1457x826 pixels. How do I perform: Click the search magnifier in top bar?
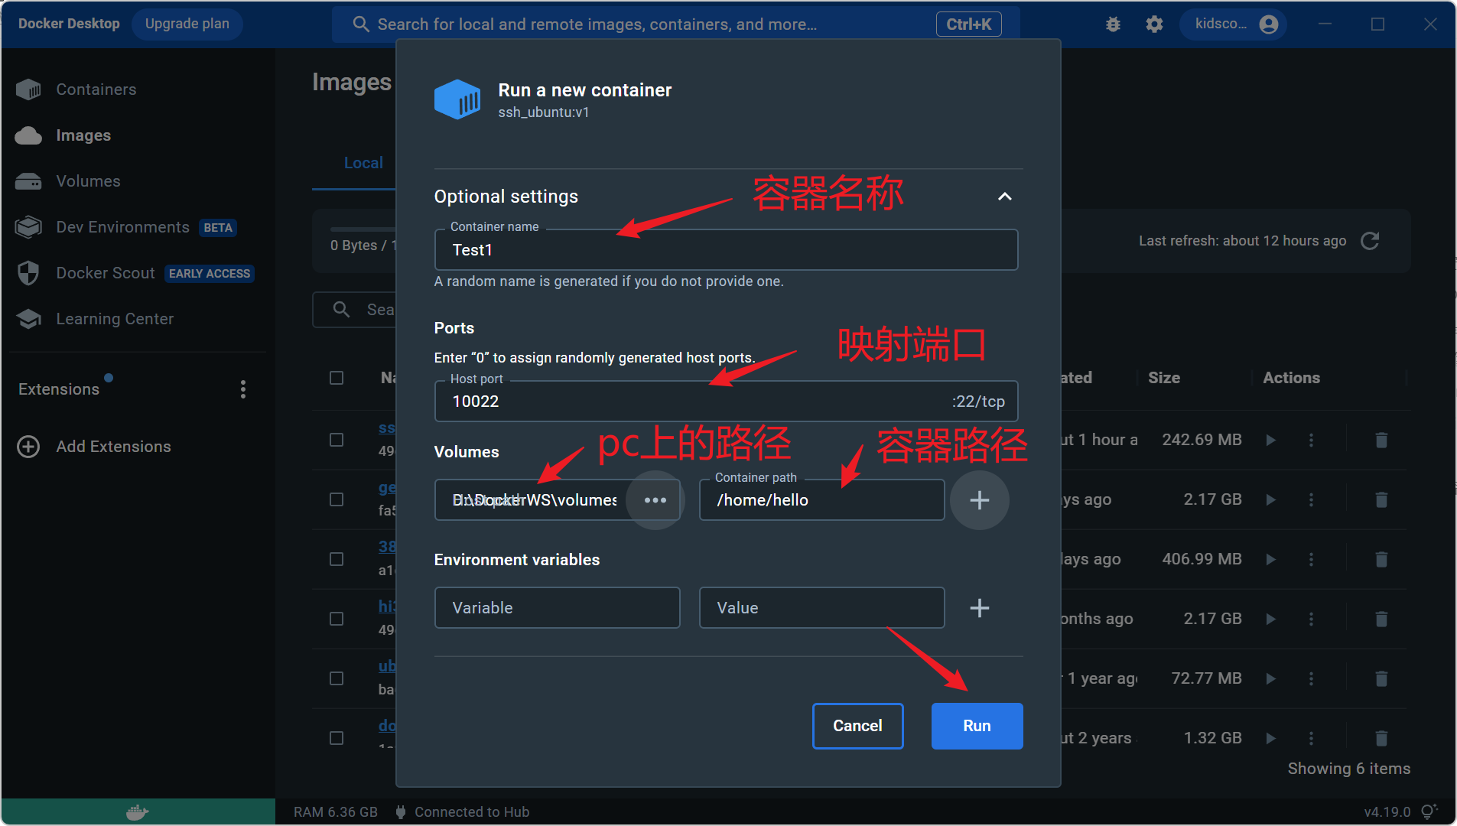(x=361, y=24)
